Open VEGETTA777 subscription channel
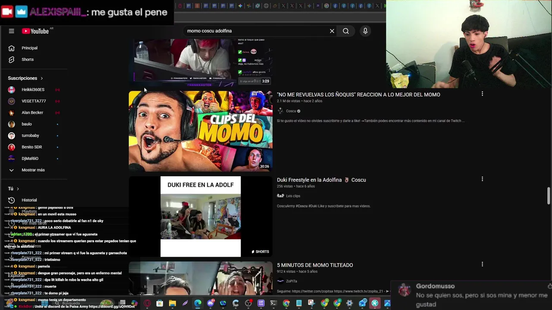The image size is (552, 310). tap(34, 101)
